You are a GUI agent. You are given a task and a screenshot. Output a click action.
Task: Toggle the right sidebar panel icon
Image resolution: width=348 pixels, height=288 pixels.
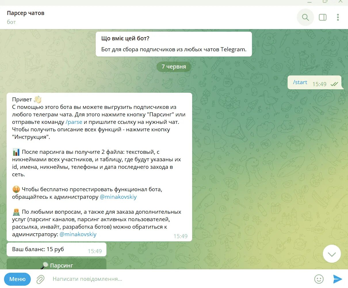(323, 18)
